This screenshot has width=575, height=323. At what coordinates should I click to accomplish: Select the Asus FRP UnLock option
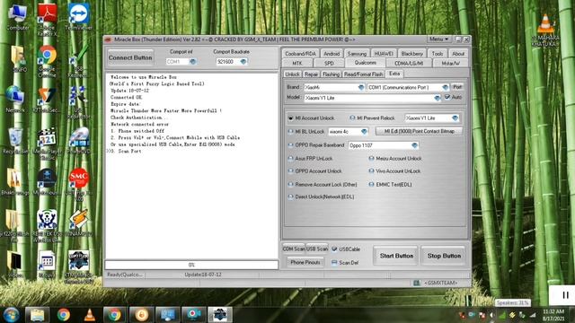pos(291,159)
